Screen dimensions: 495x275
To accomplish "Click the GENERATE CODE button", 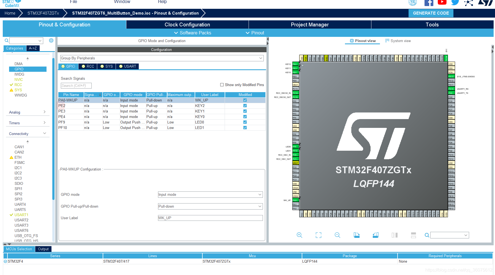I will [x=431, y=13].
